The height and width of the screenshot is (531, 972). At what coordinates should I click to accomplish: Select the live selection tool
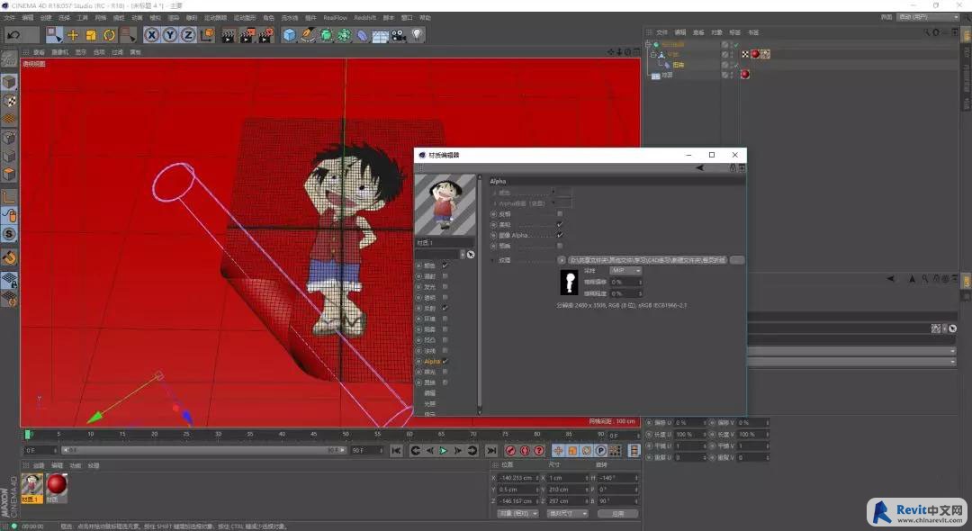click(x=55, y=35)
